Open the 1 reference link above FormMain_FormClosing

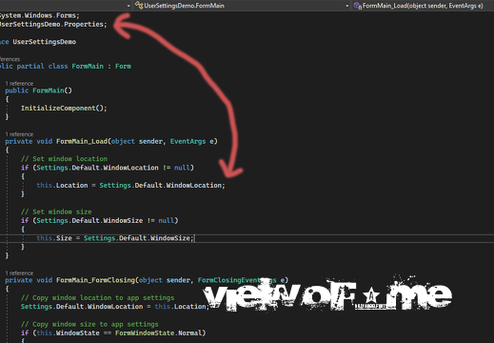(x=19, y=273)
